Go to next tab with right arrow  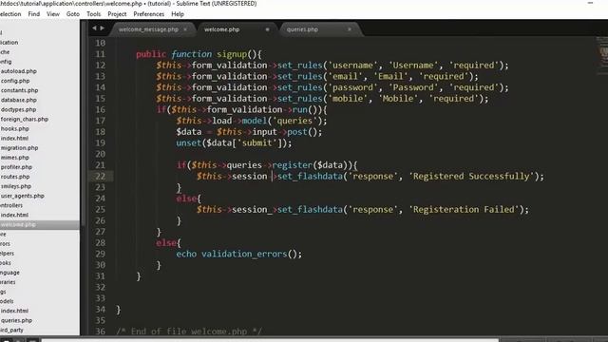(x=102, y=28)
